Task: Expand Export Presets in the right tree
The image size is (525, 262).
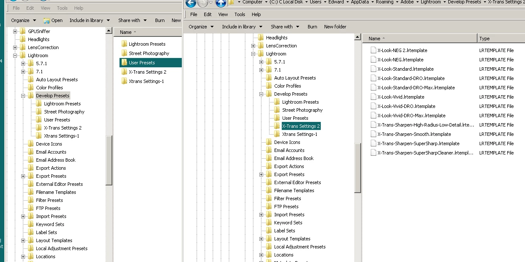Action: pos(261,174)
